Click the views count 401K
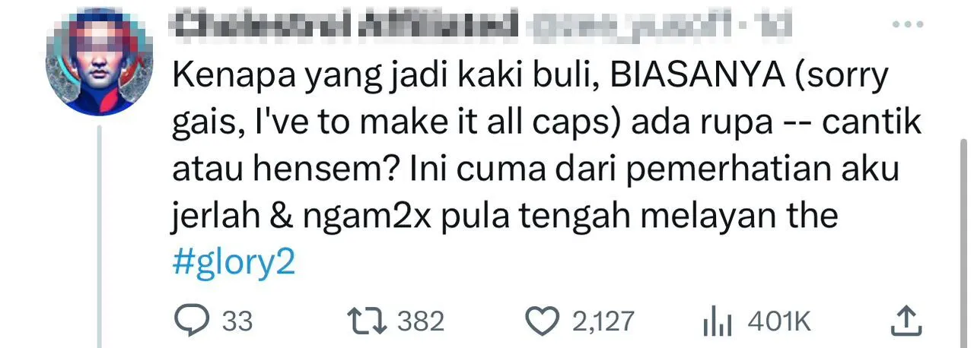Image resolution: width=974 pixels, height=348 pixels. point(780,322)
